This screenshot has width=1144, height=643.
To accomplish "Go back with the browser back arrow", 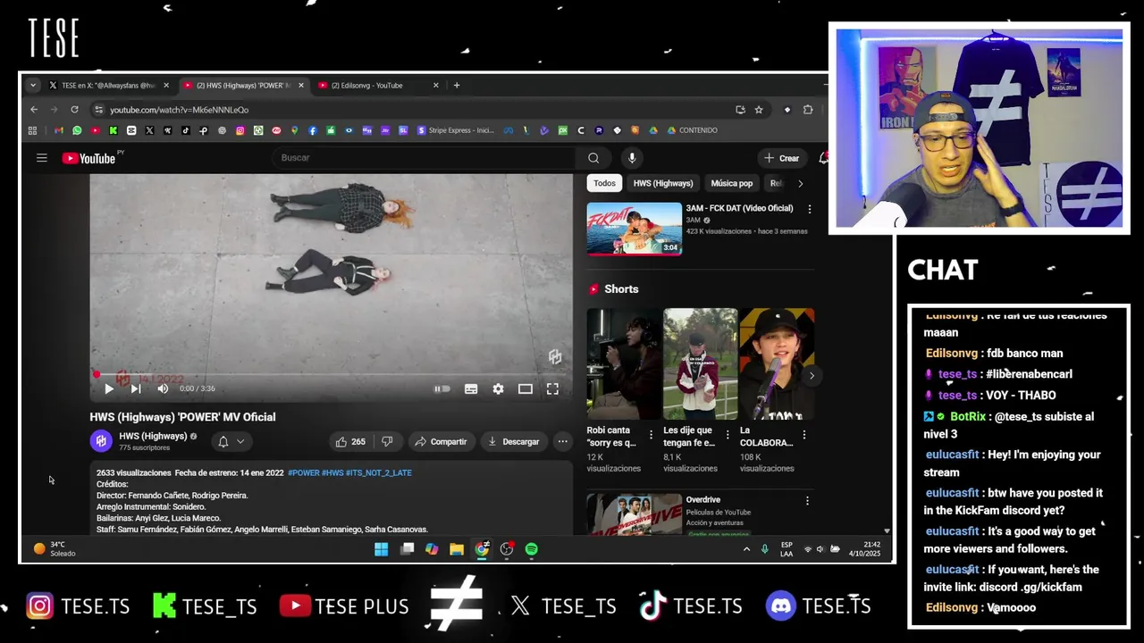I will click(x=34, y=110).
